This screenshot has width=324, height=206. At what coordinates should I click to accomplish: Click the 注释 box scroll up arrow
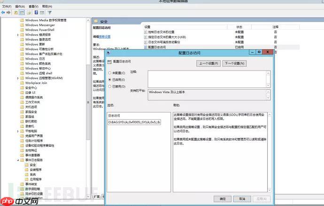coord(268,73)
